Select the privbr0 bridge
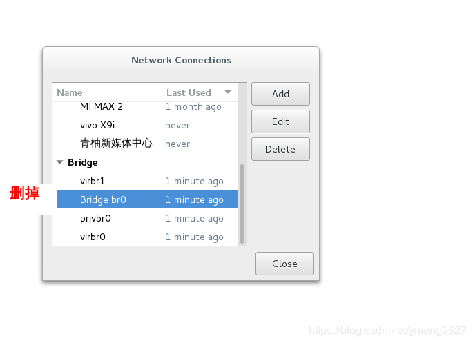 95,219
